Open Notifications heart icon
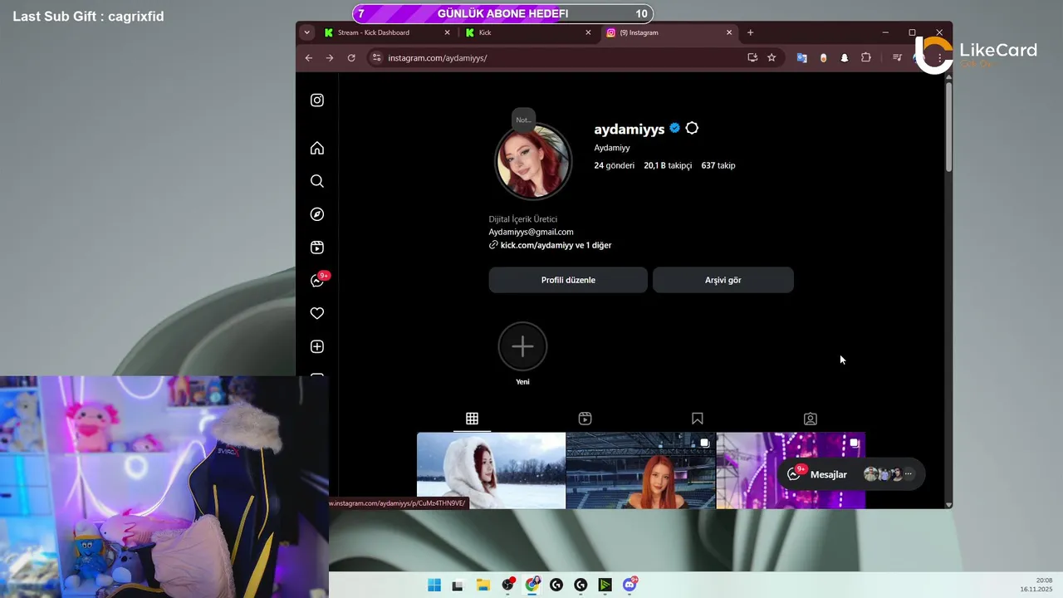 (317, 313)
